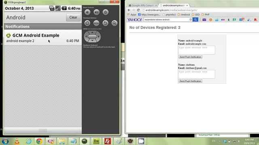Select the androidexample.com browser tab

tap(174, 5)
